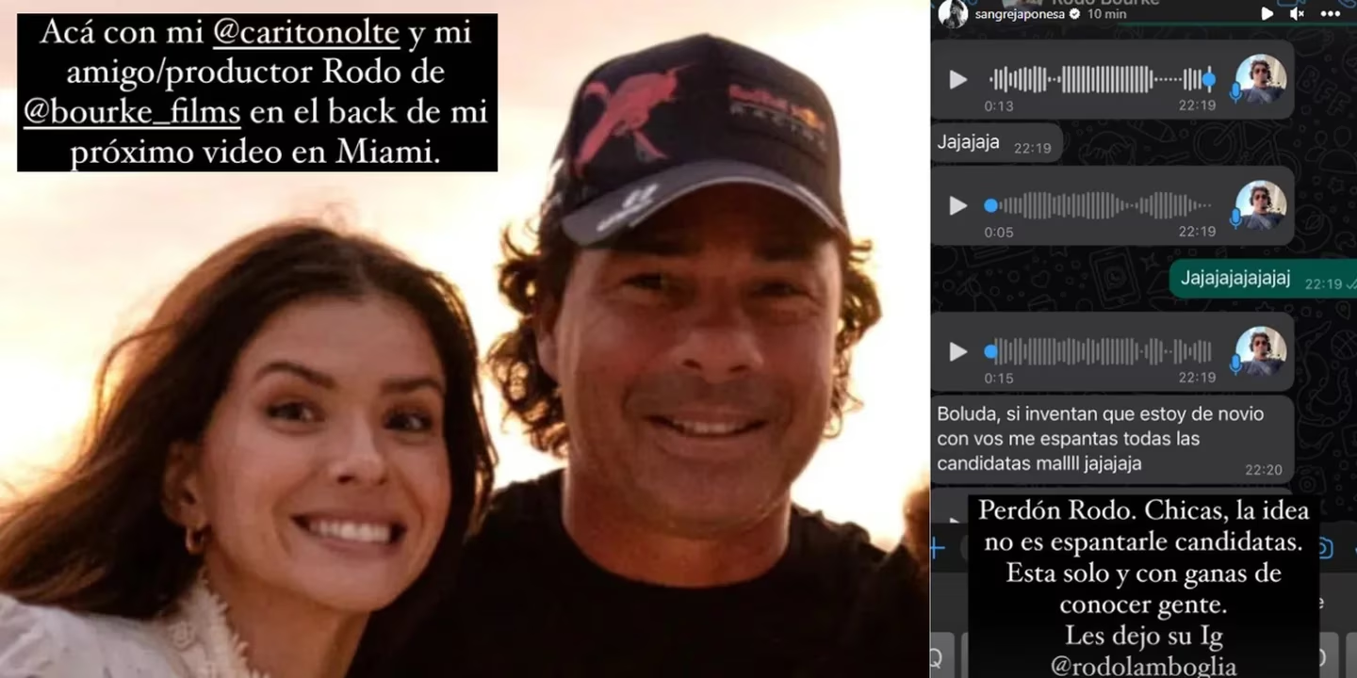Tap the blue plus attachment icon
The image size is (1357, 678).
(x=937, y=548)
